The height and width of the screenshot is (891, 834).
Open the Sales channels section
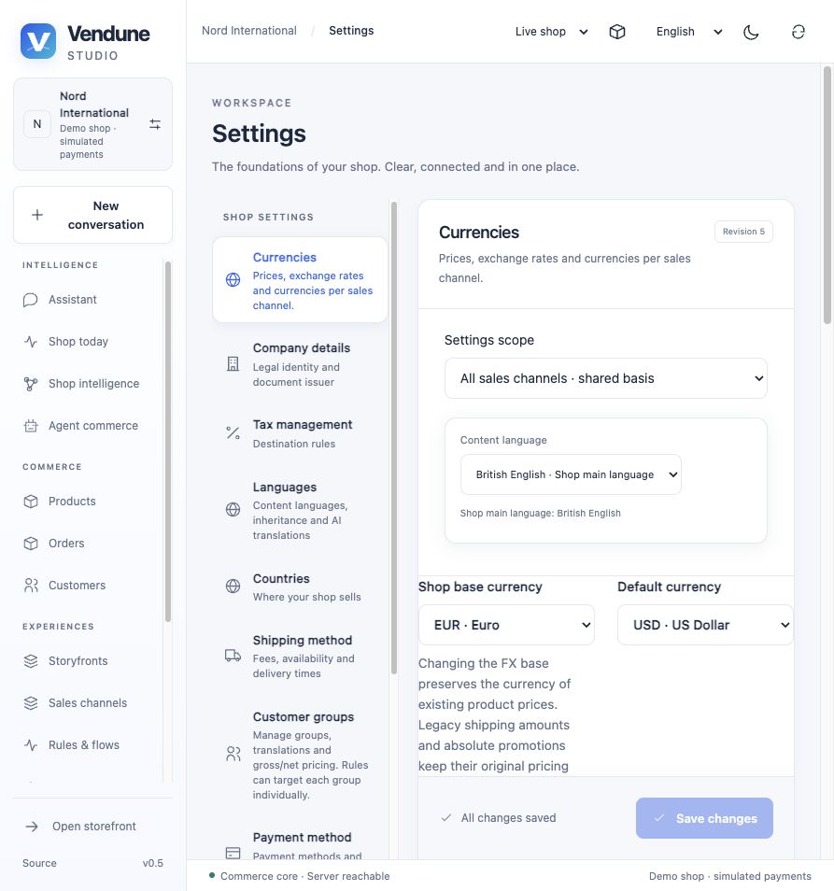[x=88, y=703]
